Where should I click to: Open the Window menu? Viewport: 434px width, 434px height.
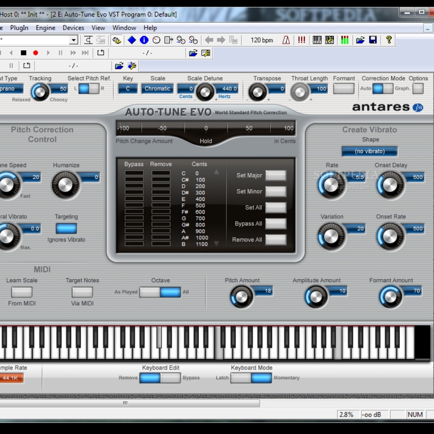tap(124, 28)
